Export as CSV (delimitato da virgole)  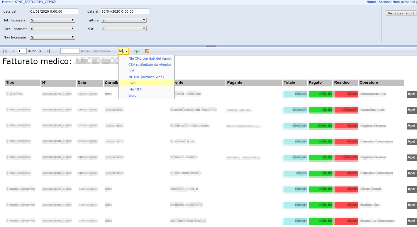tap(150, 65)
